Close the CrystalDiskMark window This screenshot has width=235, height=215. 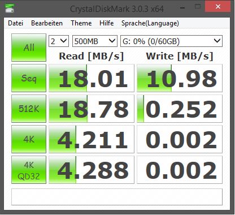[218, 7]
